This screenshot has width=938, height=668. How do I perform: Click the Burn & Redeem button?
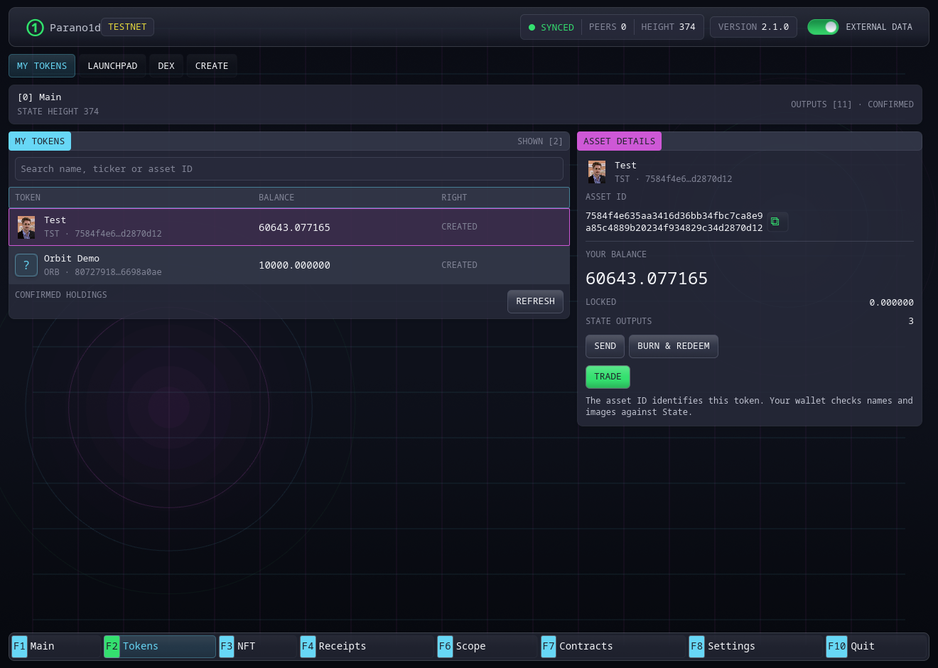click(x=673, y=346)
